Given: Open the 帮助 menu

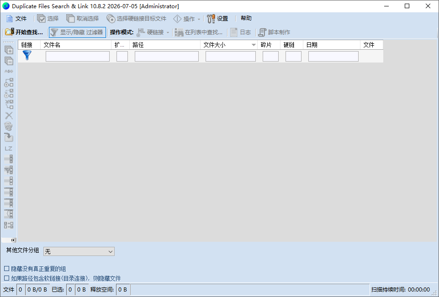Looking at the screenshot, I should pyautogui.click(x=246, y=18).
